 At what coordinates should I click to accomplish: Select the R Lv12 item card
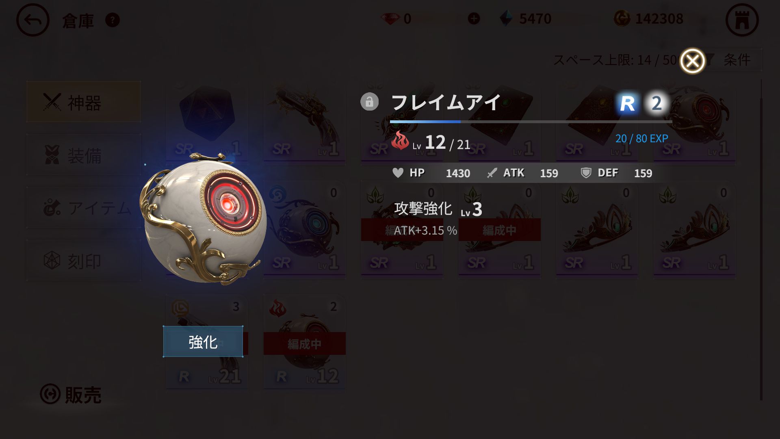tap(305, 343)
